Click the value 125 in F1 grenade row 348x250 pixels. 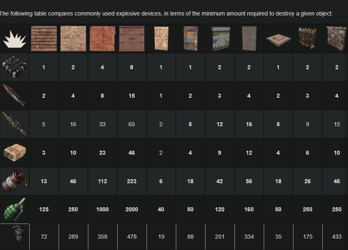(44, 209)
